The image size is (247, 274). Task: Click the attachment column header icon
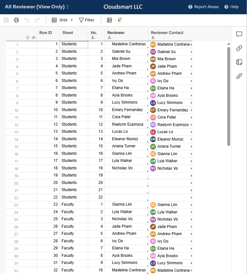point(28,38)
